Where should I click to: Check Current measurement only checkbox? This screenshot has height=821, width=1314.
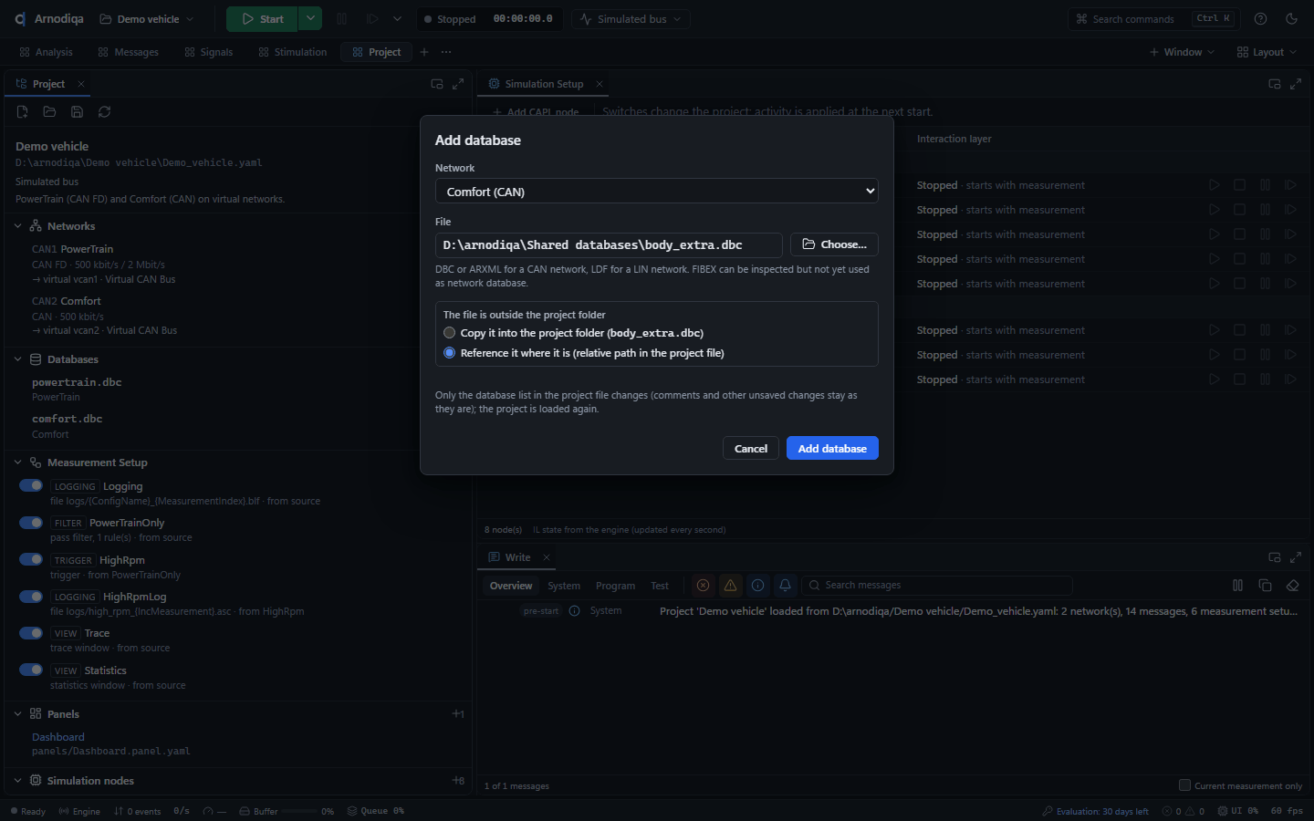click(x=1184, y=785)
